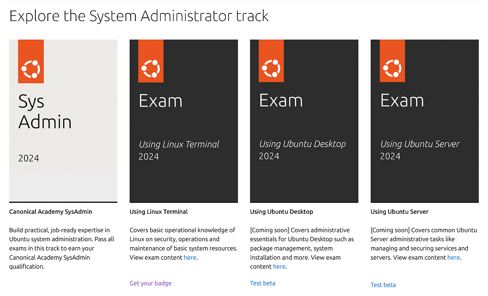
Task: Click '[Coming soon] Covers common Ubuntu Server' description
Action: click(x=423, y=244)
